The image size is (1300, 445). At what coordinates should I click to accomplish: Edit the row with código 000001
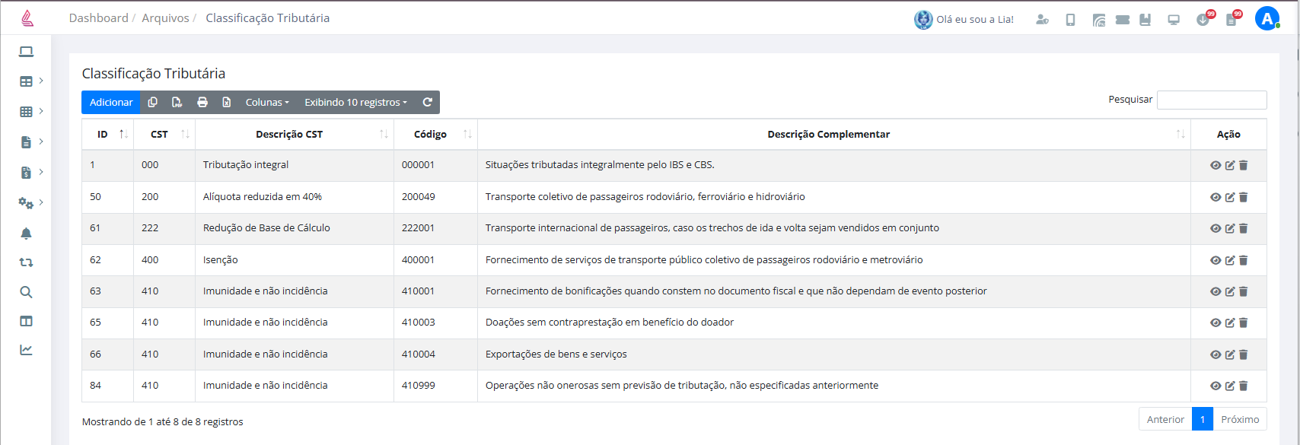coord(1229,165)
